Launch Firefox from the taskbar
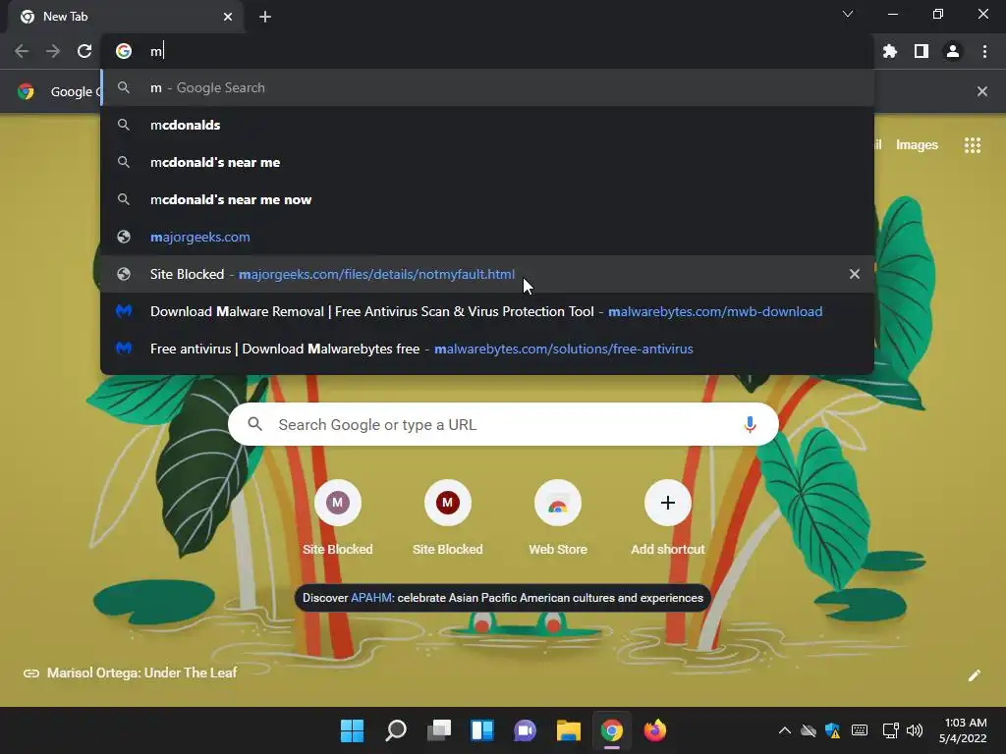The image size is (1006, 754). coord(655,730)
